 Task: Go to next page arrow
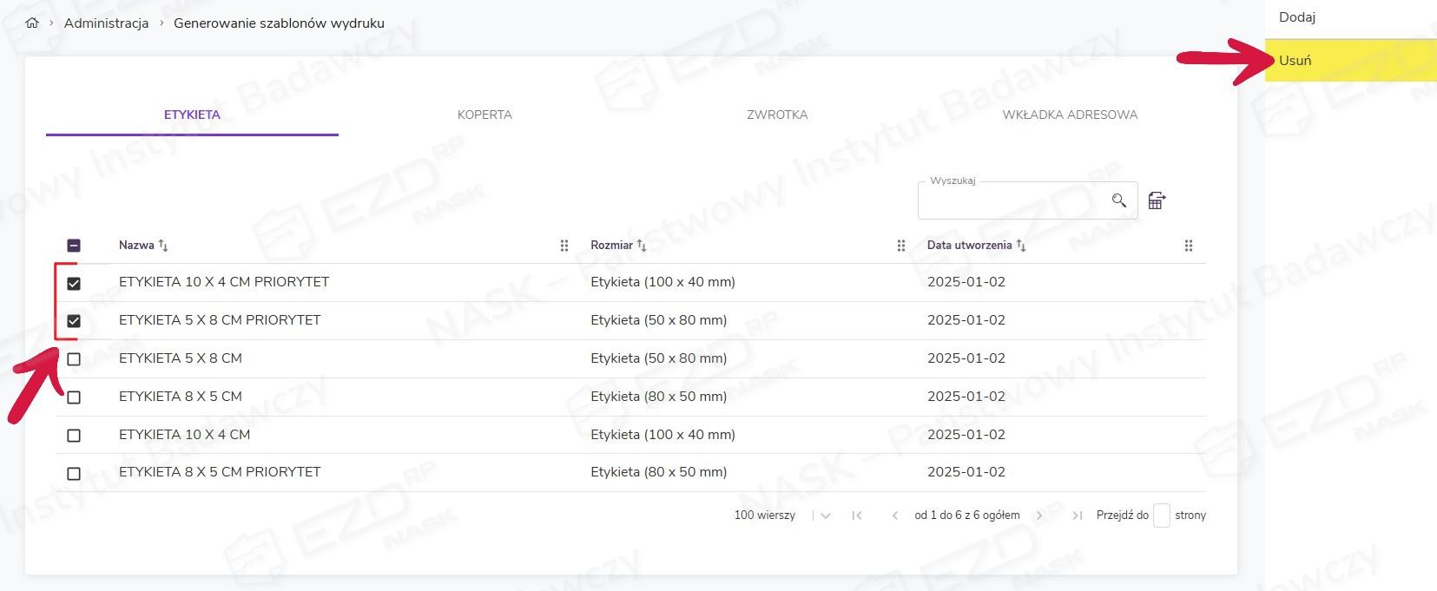coord(1039,515)
